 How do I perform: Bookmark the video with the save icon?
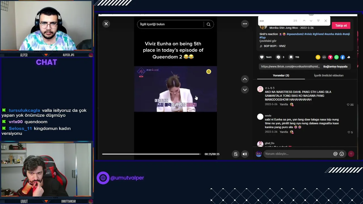click(x=291, y=57)
